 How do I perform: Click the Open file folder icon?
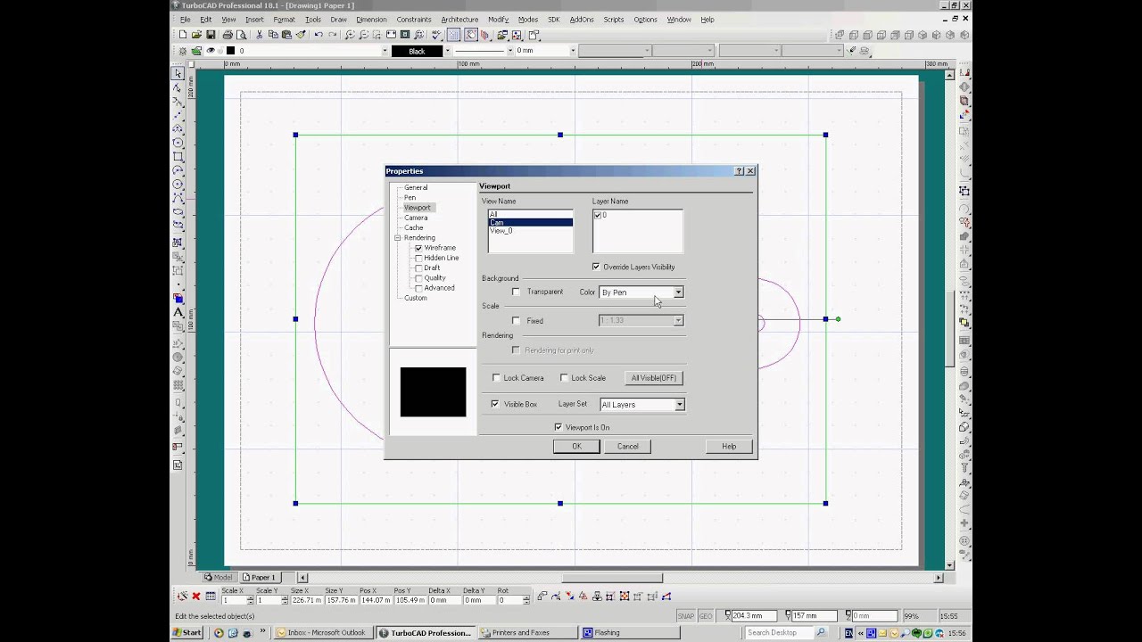196,35
